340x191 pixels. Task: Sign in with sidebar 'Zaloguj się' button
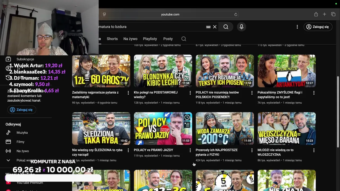click(x=22, y=110)
